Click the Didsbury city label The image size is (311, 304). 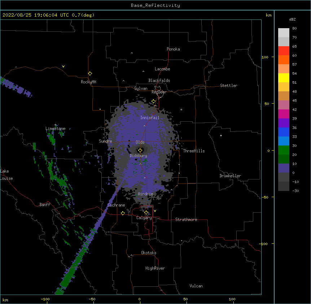pos(139,156)
